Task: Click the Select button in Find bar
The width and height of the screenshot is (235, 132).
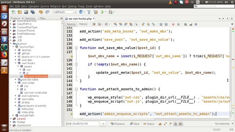Action: point(149,124)
